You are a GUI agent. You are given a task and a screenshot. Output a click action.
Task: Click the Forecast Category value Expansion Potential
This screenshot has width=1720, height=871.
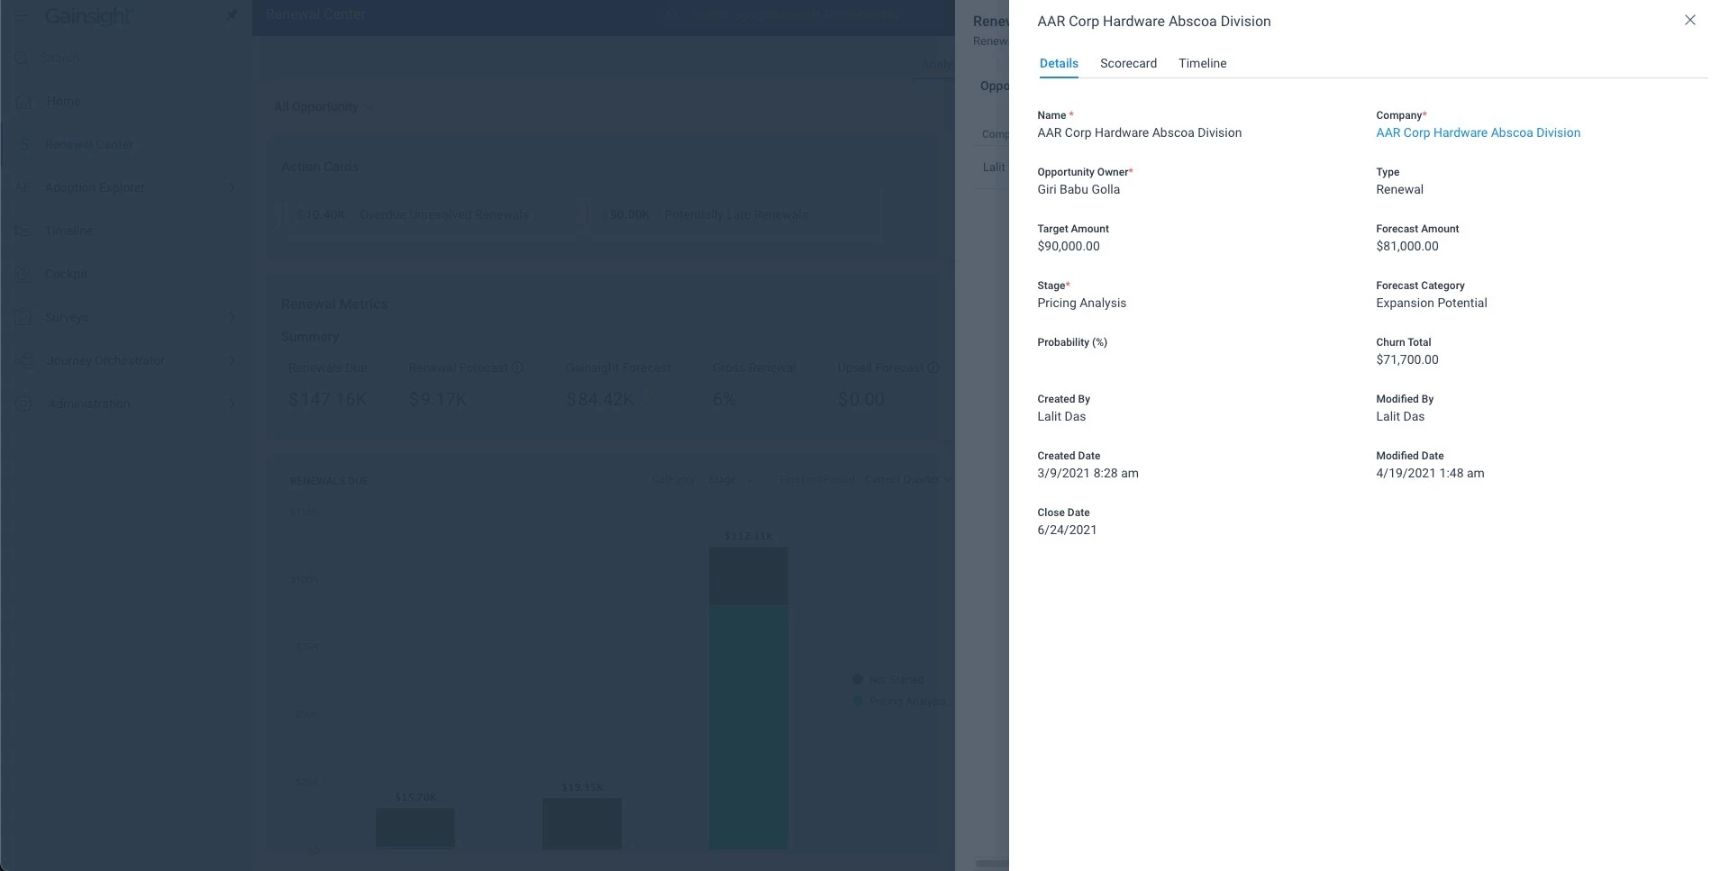[x=1431, y=303]
